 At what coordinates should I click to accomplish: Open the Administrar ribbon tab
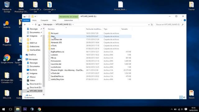(68, 20)
